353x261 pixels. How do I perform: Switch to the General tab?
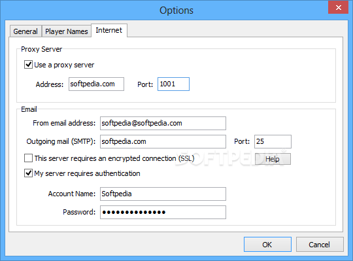coord(25,31)
